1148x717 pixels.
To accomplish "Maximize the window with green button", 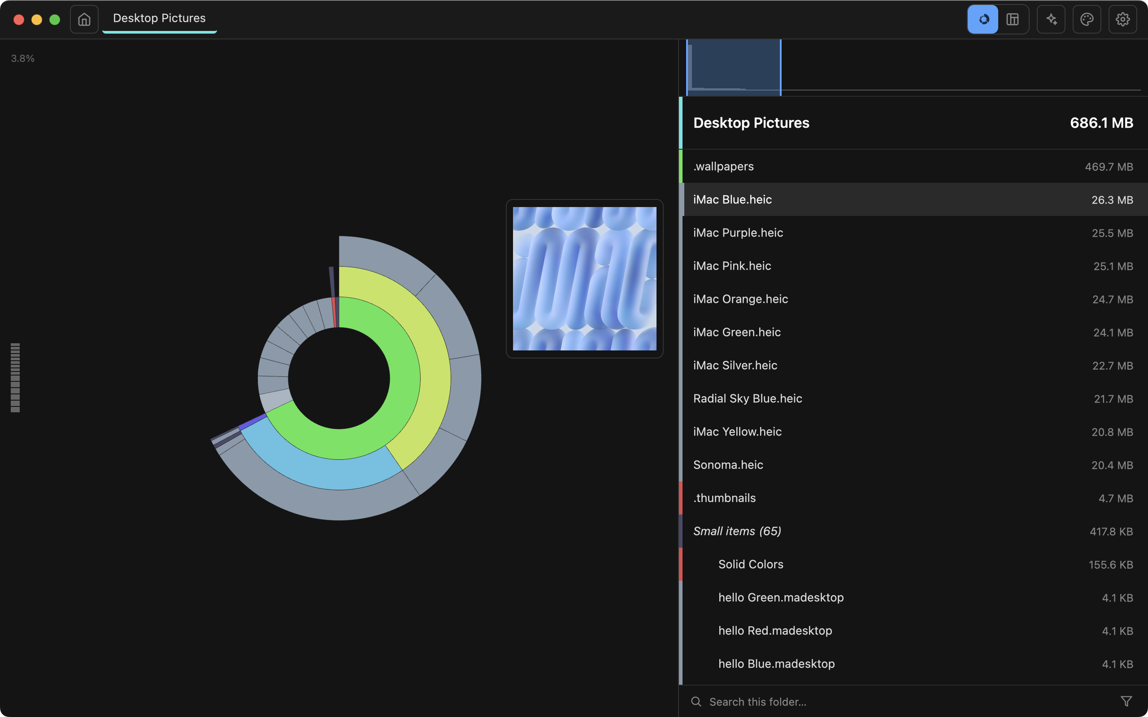I will 55,19.
